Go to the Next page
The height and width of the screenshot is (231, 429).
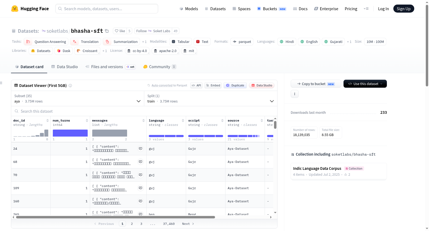click(188, 224)
